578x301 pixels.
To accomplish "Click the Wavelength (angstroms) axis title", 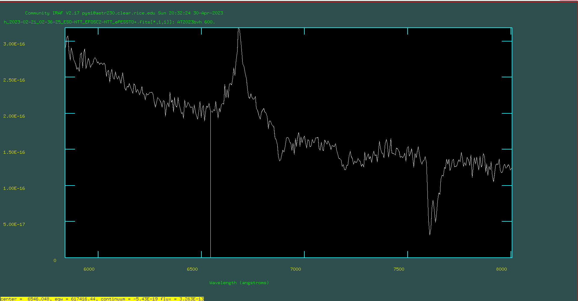I will [239, 283].
